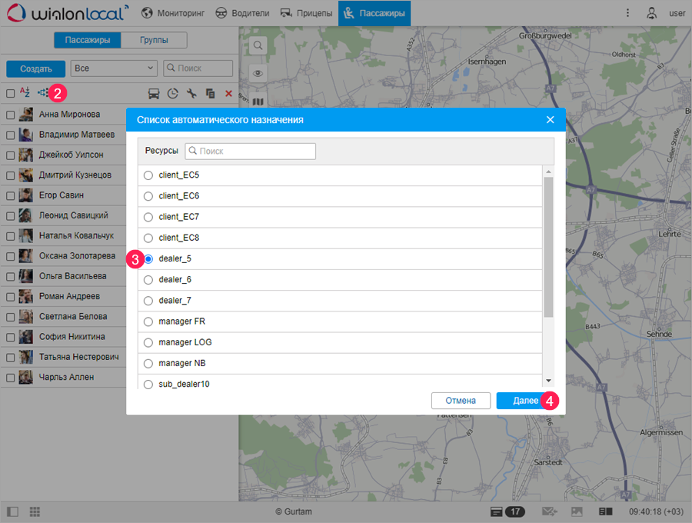Click the red delete X icon
The image size is (692, 523).
pyautogui.click(x=228, y=94)
